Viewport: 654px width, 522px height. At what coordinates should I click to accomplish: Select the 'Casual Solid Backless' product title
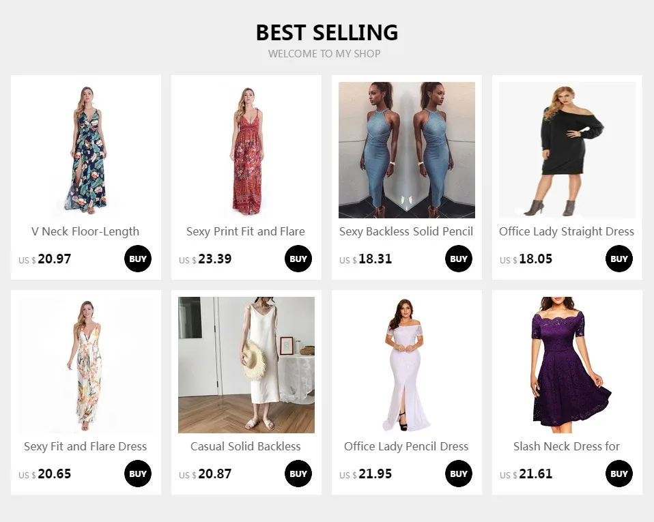point(246,446)
